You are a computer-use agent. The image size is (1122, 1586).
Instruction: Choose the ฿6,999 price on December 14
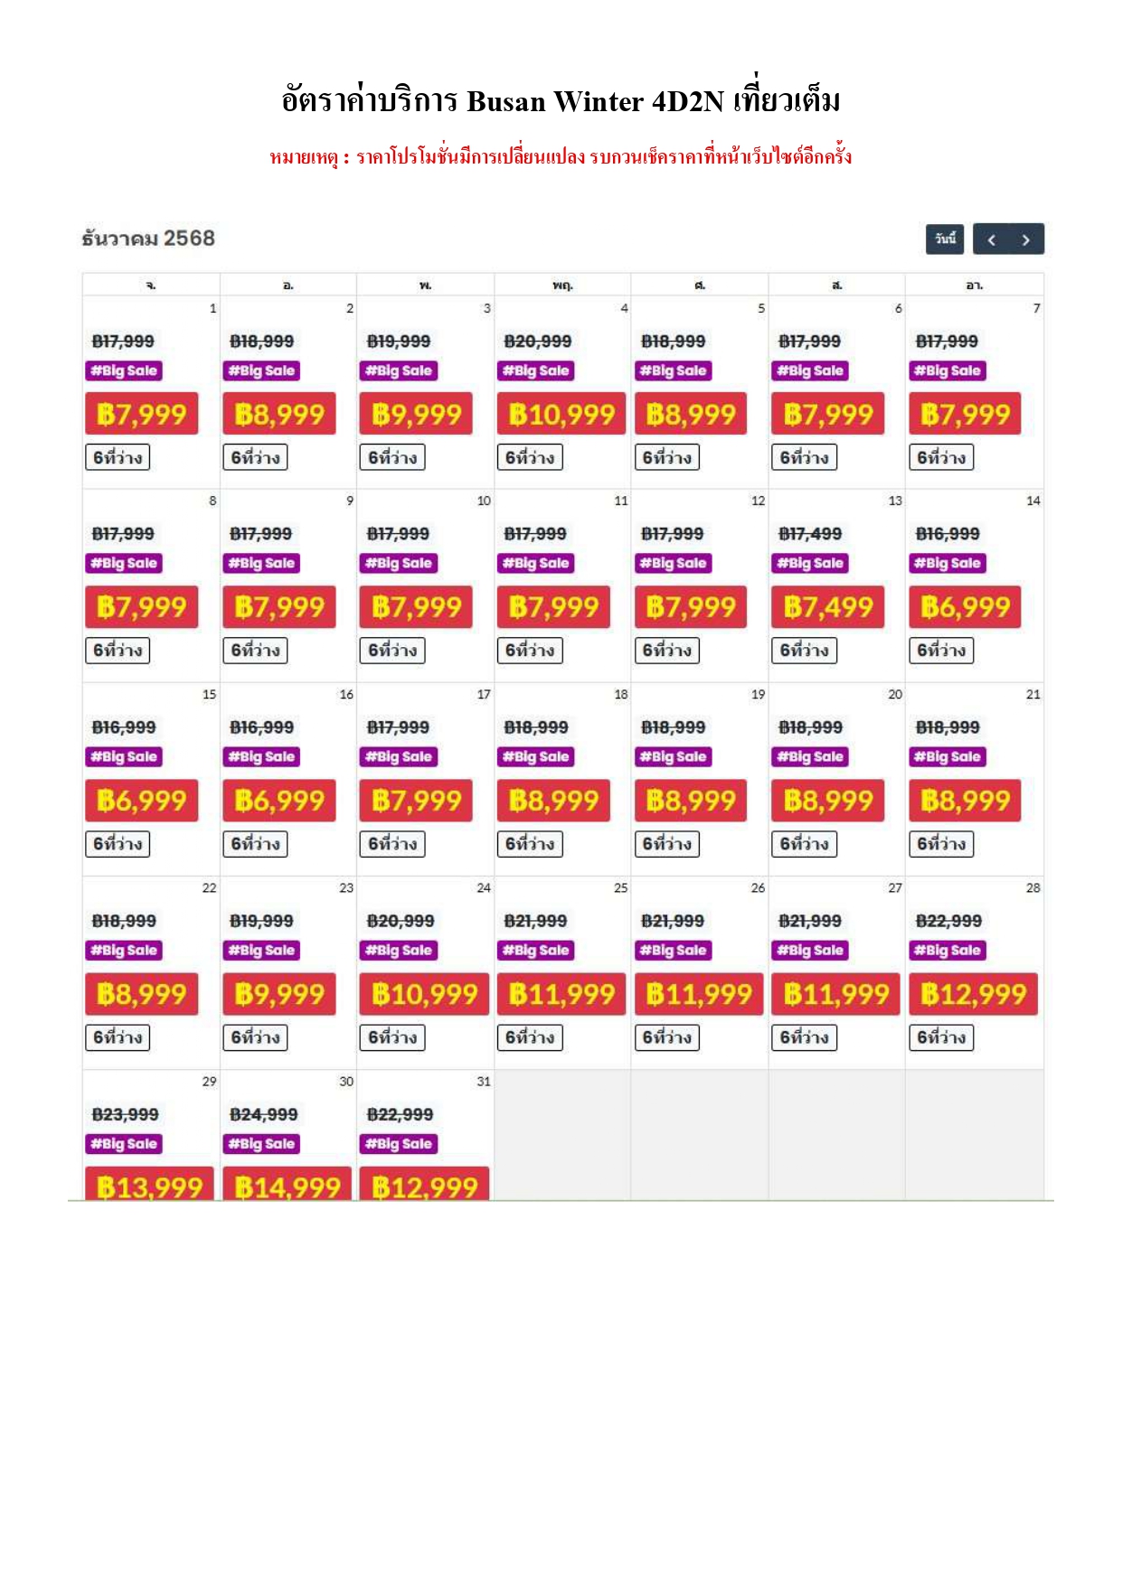965,607
